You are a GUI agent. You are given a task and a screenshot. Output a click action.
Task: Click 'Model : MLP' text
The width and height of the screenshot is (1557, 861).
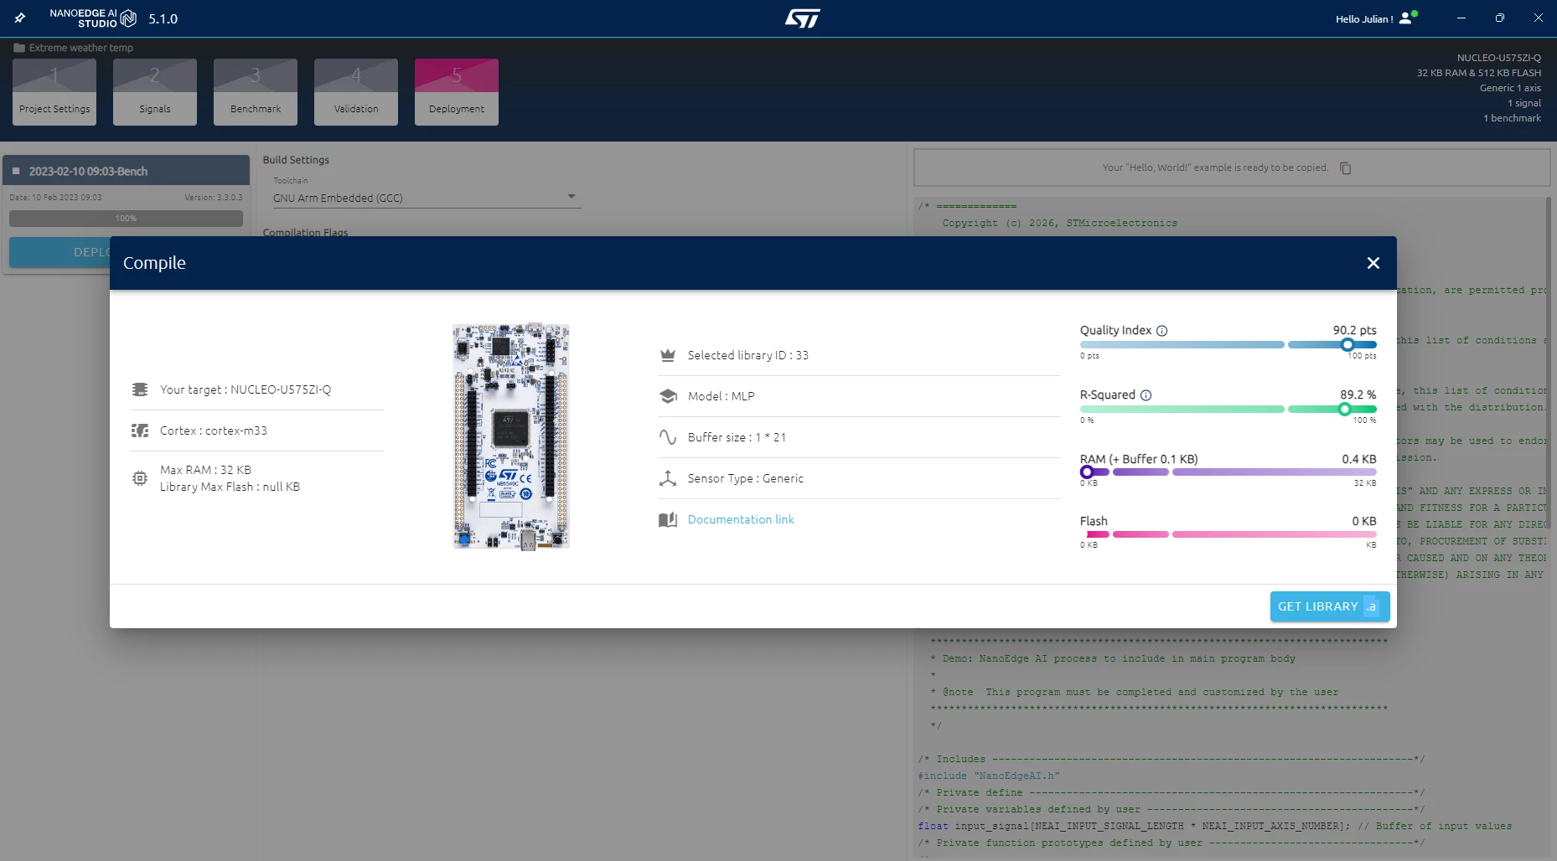(722, 396)
